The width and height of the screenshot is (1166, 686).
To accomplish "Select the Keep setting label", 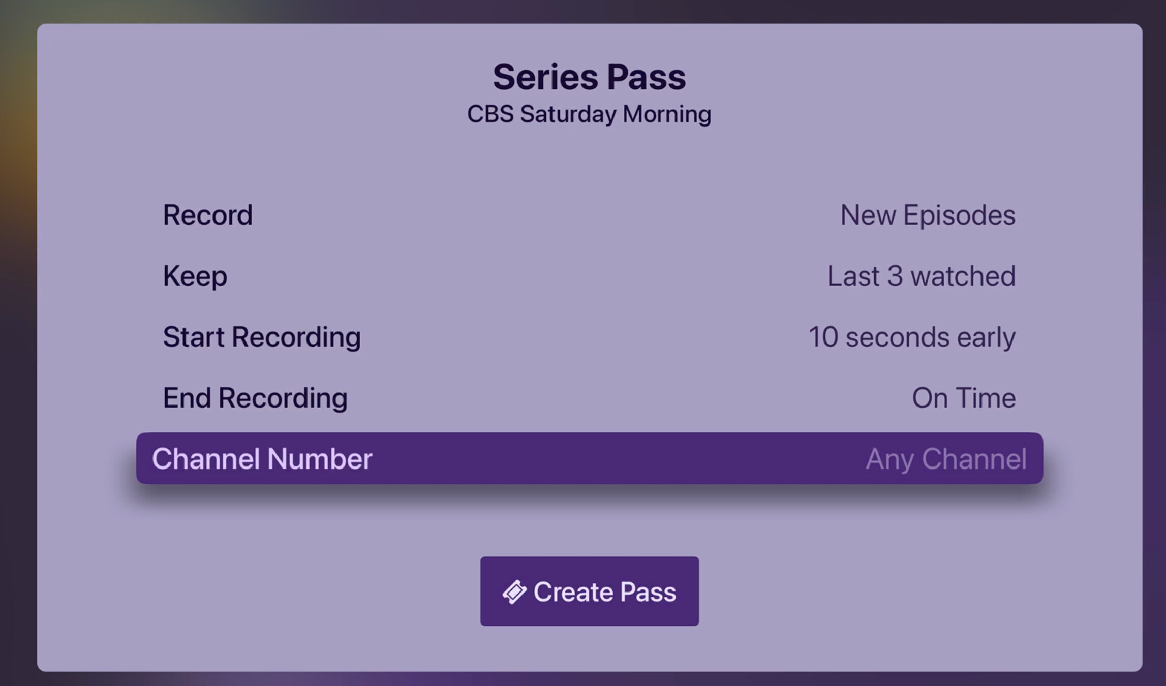I will pos(195,276).
